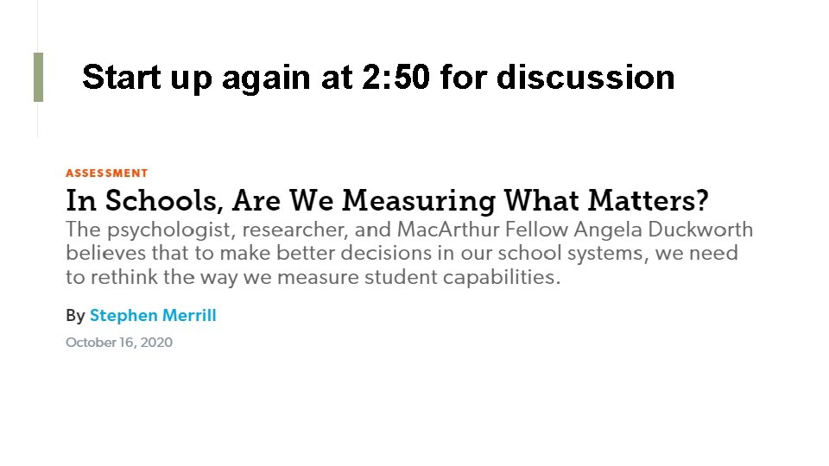Image resolution: width=829 pixels, height=466 pixels.
Task: Click the orange ASSESSMENT category label
Action: (107, 173)
